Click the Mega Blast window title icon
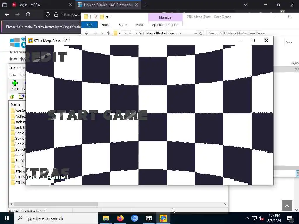 coord(30,41)
